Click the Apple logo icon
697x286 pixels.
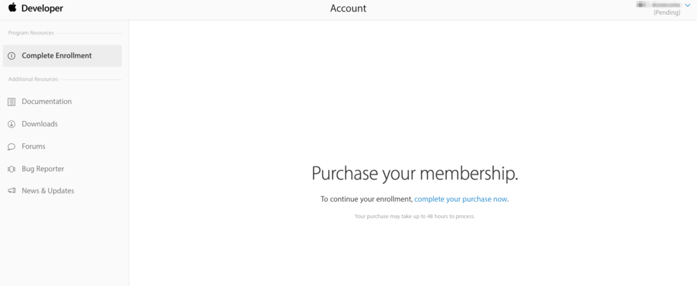tap(12, 7)
